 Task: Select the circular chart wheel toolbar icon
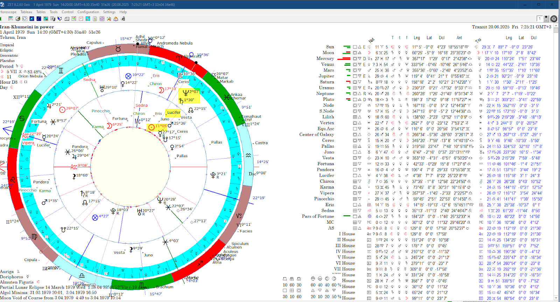point(24,19)
